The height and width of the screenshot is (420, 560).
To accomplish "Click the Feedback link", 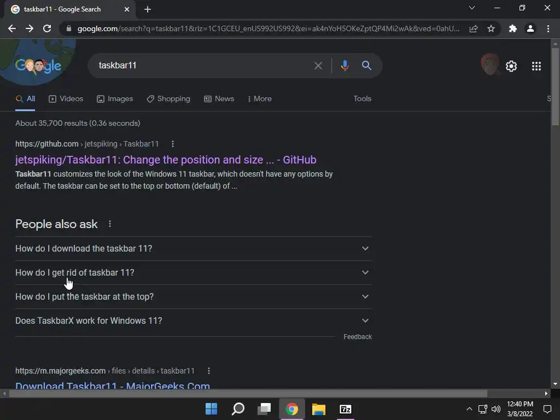I will point(358,337).
